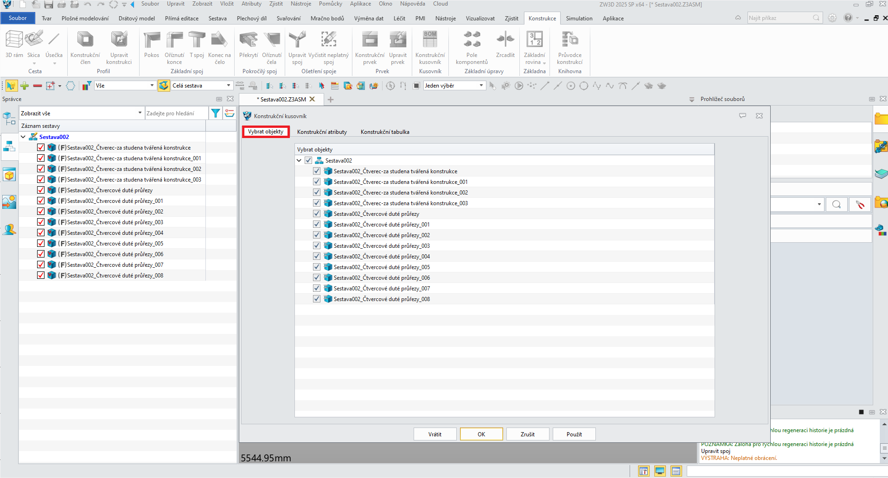The image size is (888, 478).
Task: Choose the Úsečka line tool
Action: click(x=54, y=44)
